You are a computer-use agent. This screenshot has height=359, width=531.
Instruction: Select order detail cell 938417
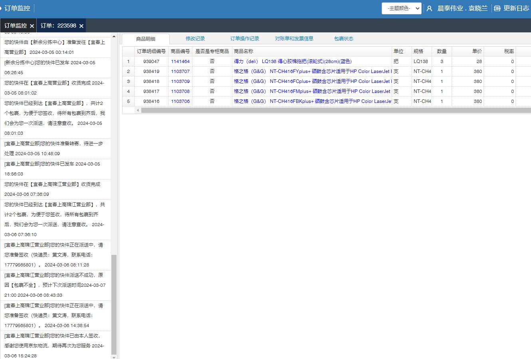pyautogui.click(x=151, y=91)
